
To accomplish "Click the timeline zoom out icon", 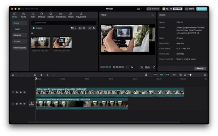I will (x=185, y=75).
